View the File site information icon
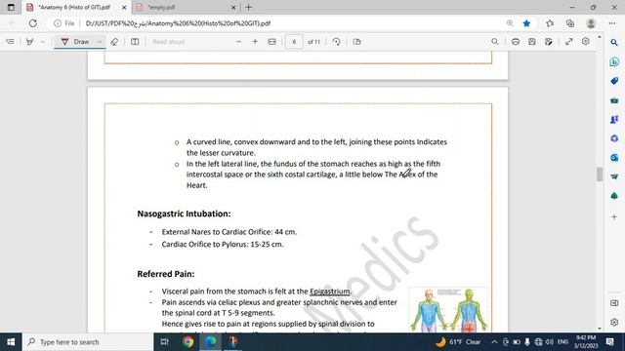This screenshot has height=351, width=625. pos(64,23)
